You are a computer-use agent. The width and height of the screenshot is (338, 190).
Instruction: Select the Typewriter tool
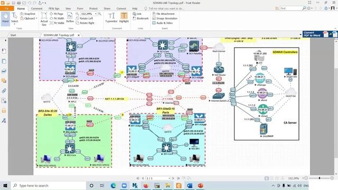tap(111, 17)
